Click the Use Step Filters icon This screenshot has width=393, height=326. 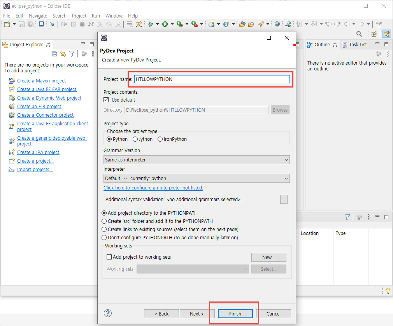tap(139, 24)
